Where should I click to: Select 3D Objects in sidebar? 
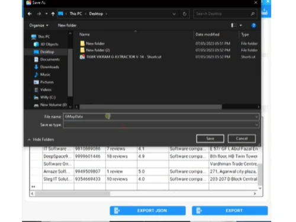(x=46, y=44)
